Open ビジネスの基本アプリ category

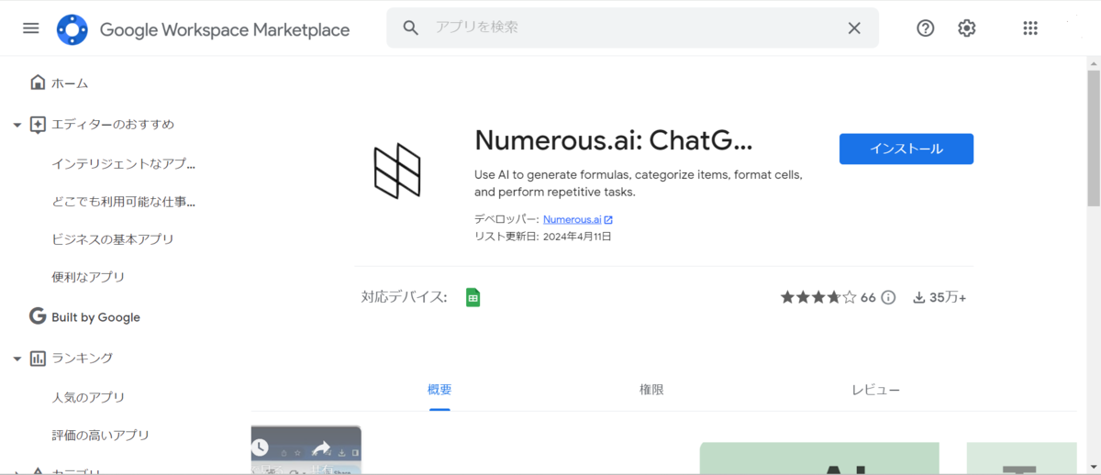pos(113,239)
